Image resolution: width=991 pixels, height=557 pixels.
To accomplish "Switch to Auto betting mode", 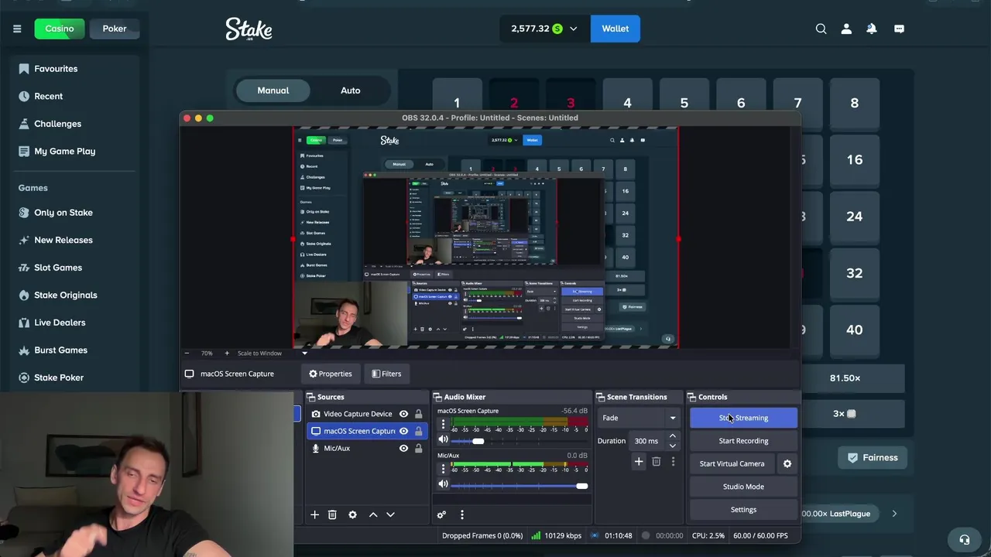I will (351, 91).
